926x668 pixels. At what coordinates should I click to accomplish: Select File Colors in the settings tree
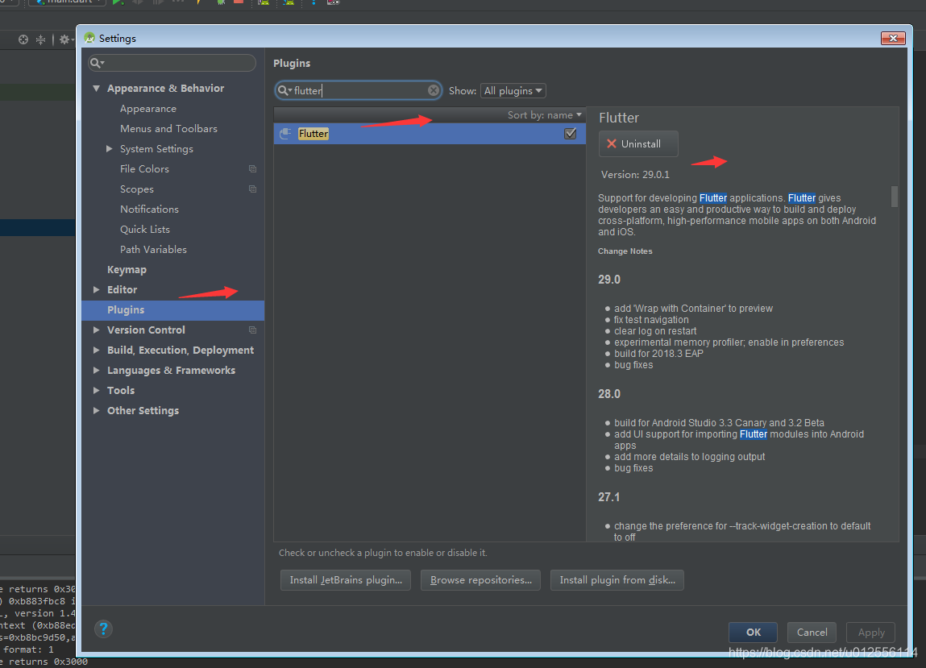pos(144,169)
